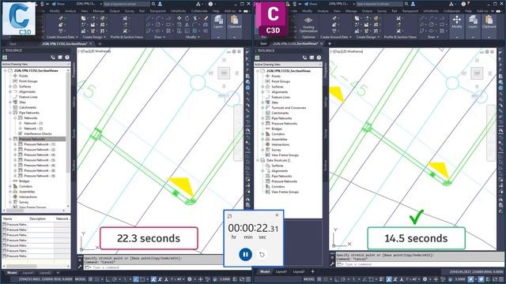This screenshot has height=284, width=506.
Task: Select Data Shortcuts node in right Toolspace
Action: coord(278,160)
